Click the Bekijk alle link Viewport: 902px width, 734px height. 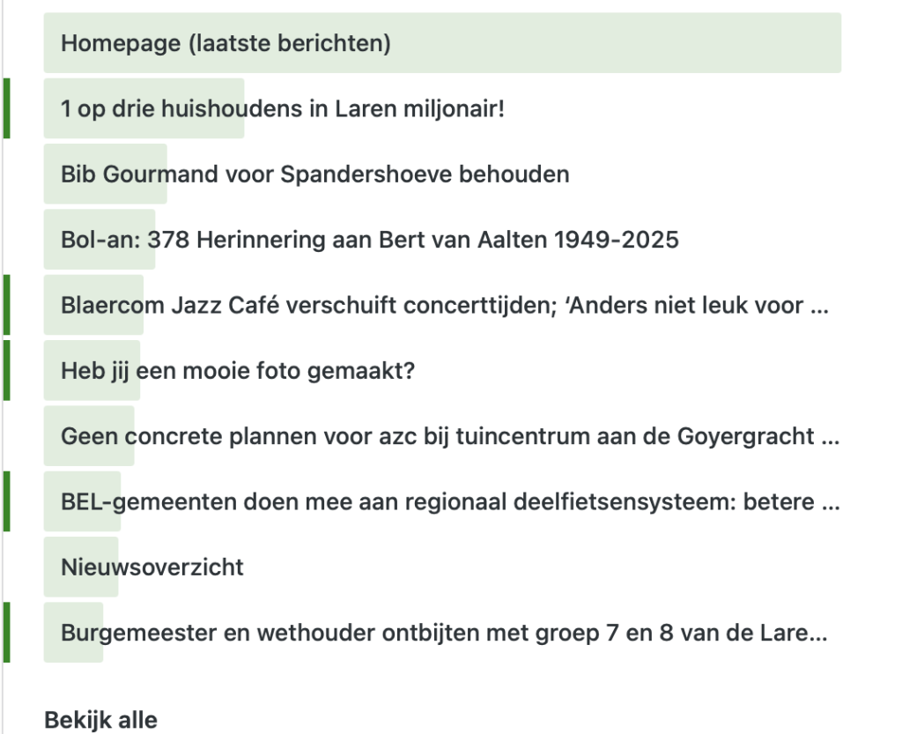tap(101, 720)
